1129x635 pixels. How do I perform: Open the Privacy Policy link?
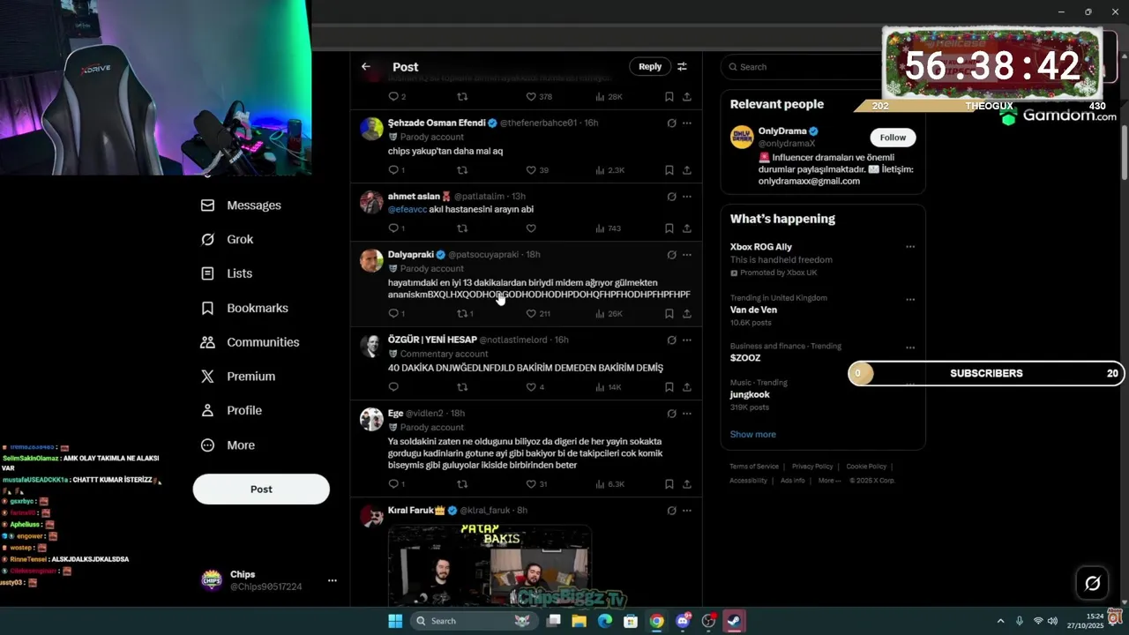(812, 467)
